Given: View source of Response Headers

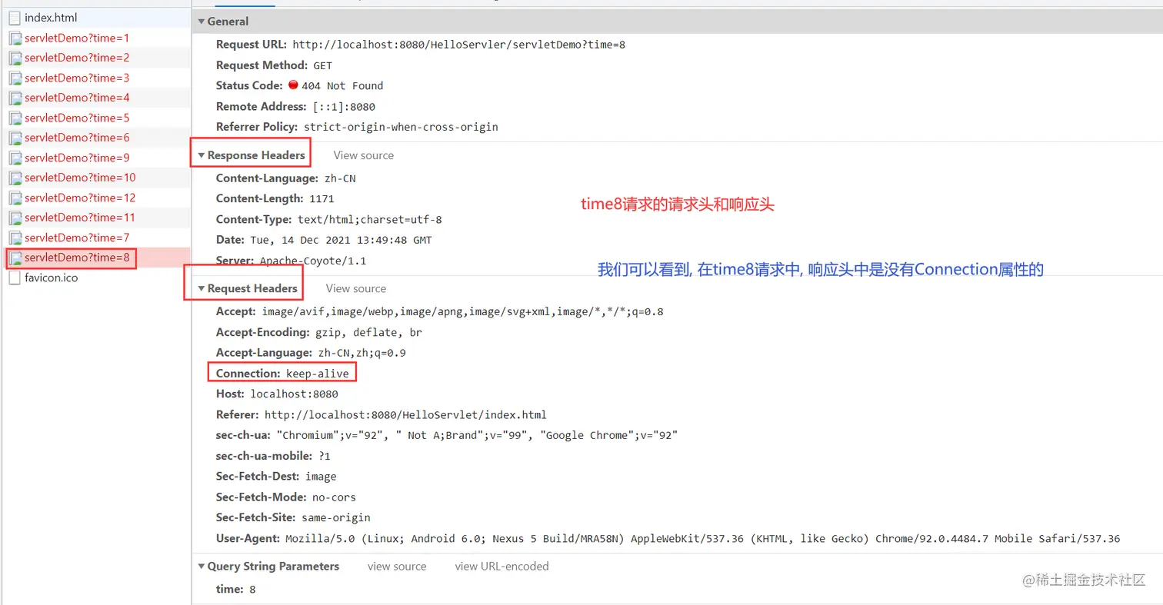Looking at the screenshot, I should tap(364, 155).
